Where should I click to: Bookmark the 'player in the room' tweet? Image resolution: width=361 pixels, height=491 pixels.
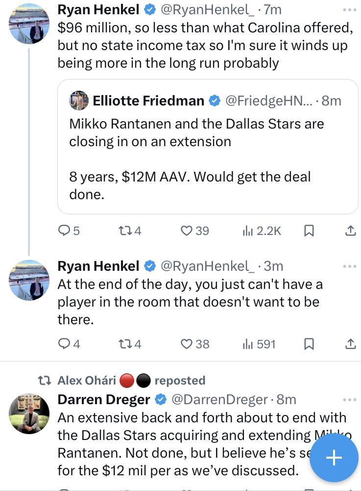click(x=309, y=344)
